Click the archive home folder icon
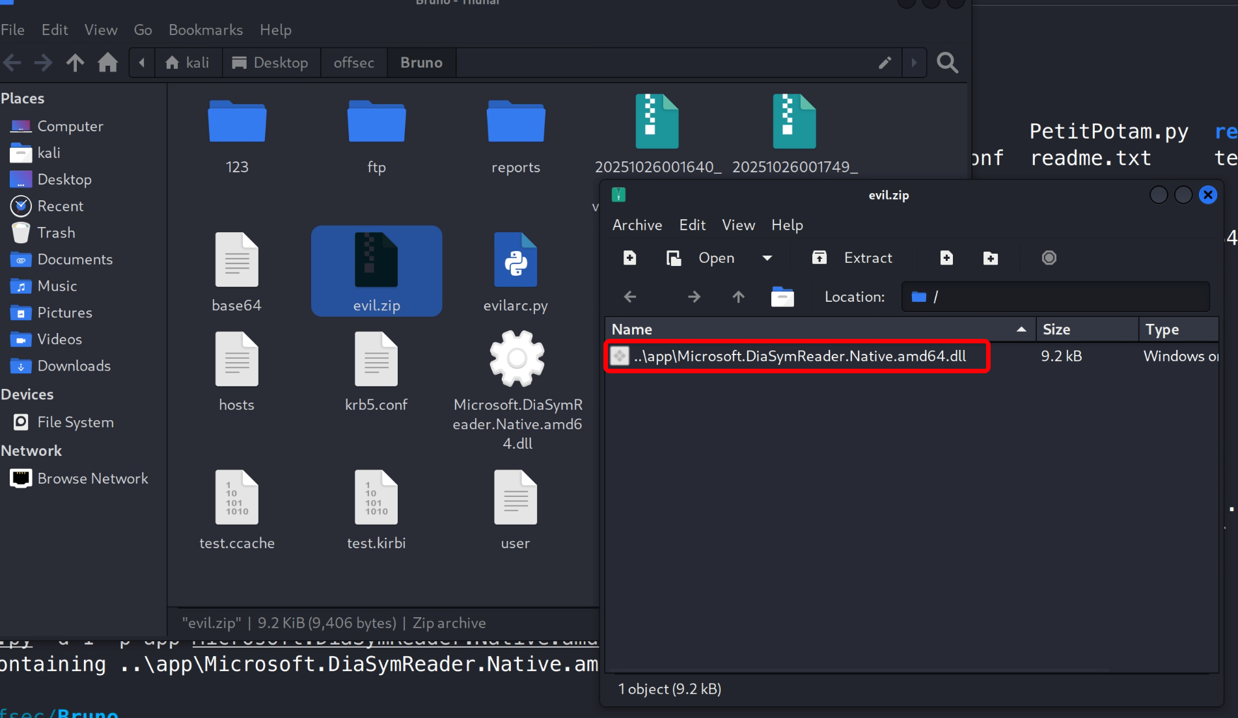 [782, 297]
